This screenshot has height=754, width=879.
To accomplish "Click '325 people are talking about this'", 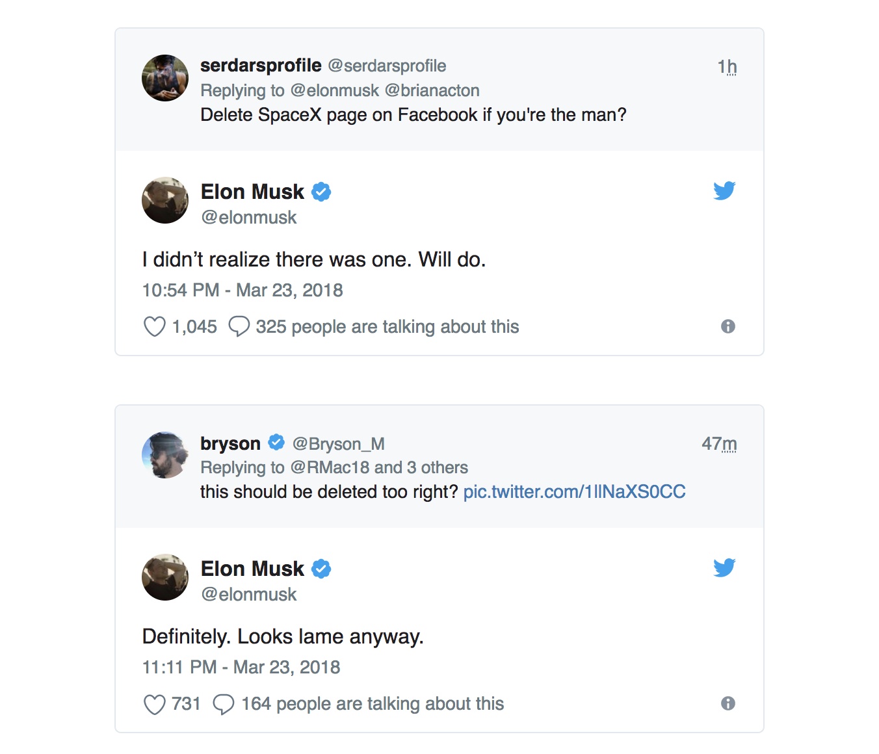I will coord(387,326).
